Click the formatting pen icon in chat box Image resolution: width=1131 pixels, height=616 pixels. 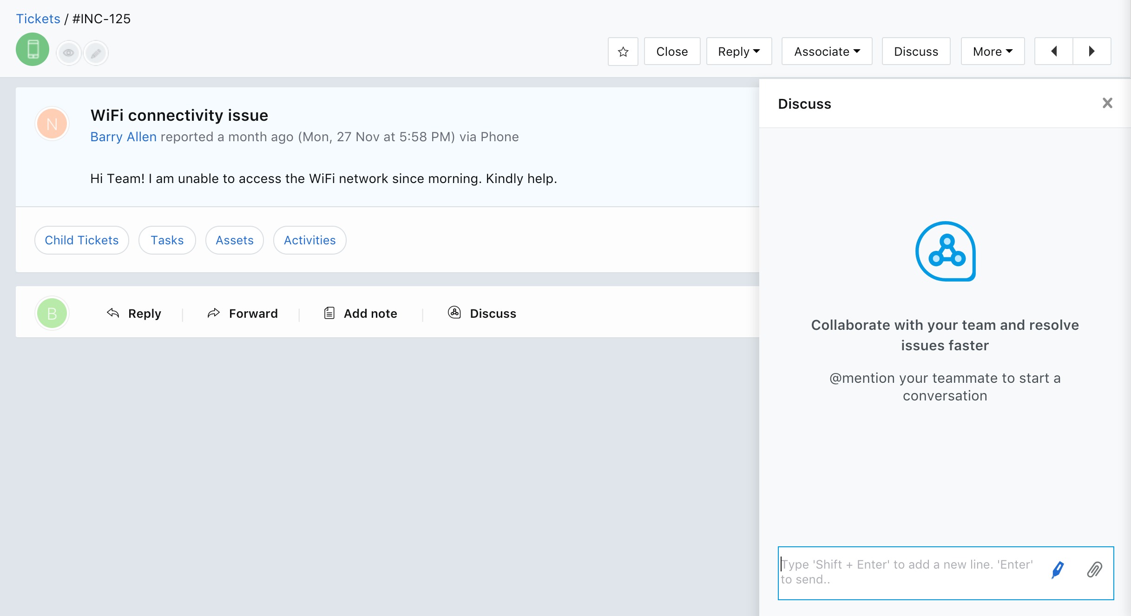tap(1058, 570)
